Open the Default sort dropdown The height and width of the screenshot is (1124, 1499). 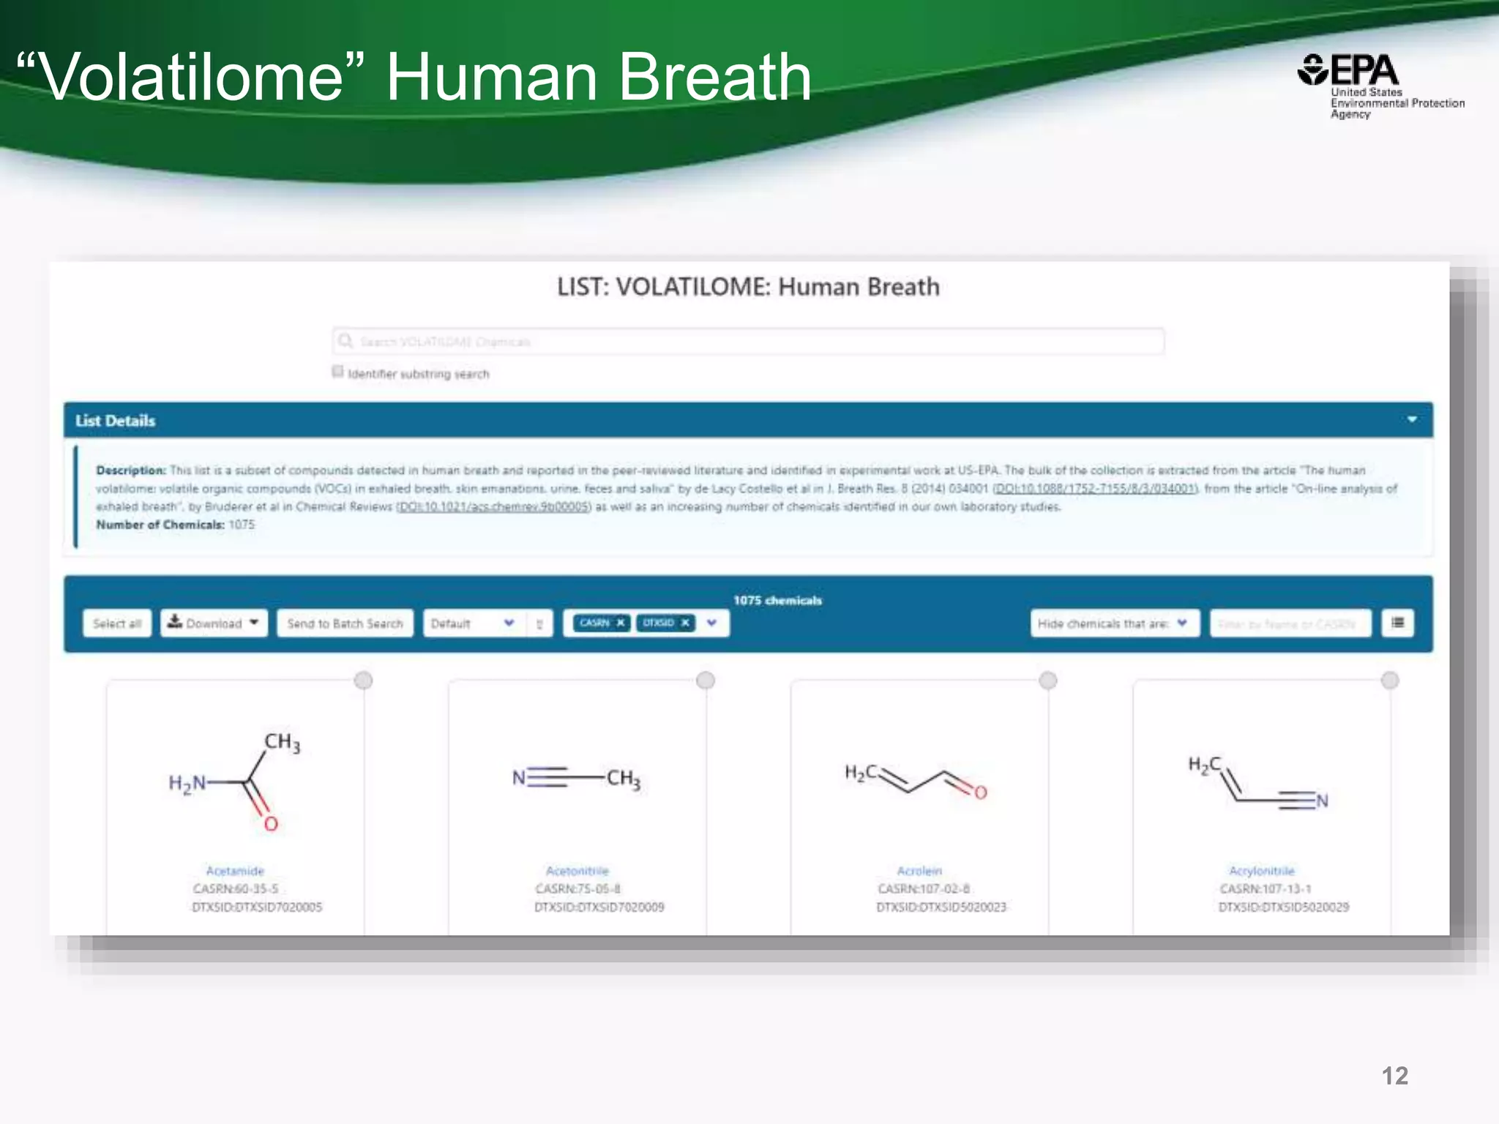(x=475, y=623)
